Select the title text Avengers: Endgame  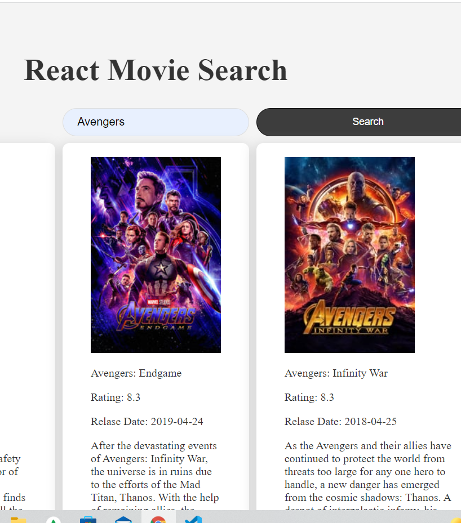136,373
